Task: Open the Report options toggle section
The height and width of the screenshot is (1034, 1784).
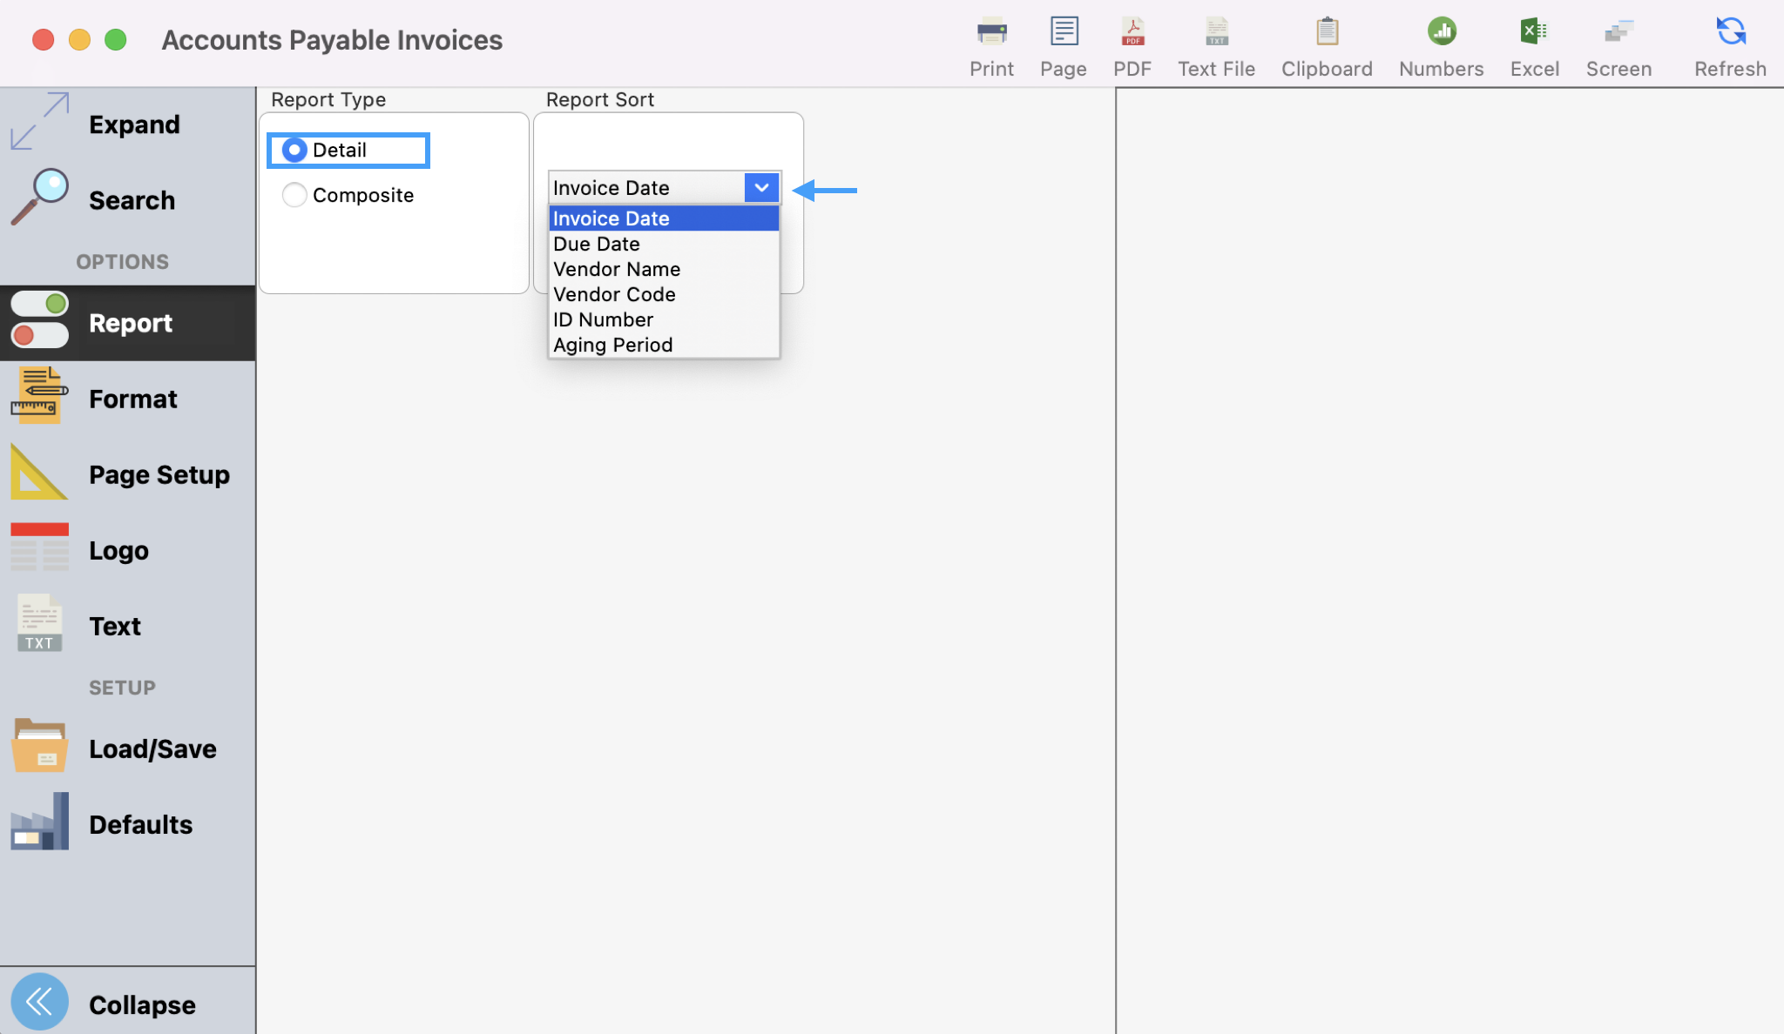Action: (x=127, y=323)
